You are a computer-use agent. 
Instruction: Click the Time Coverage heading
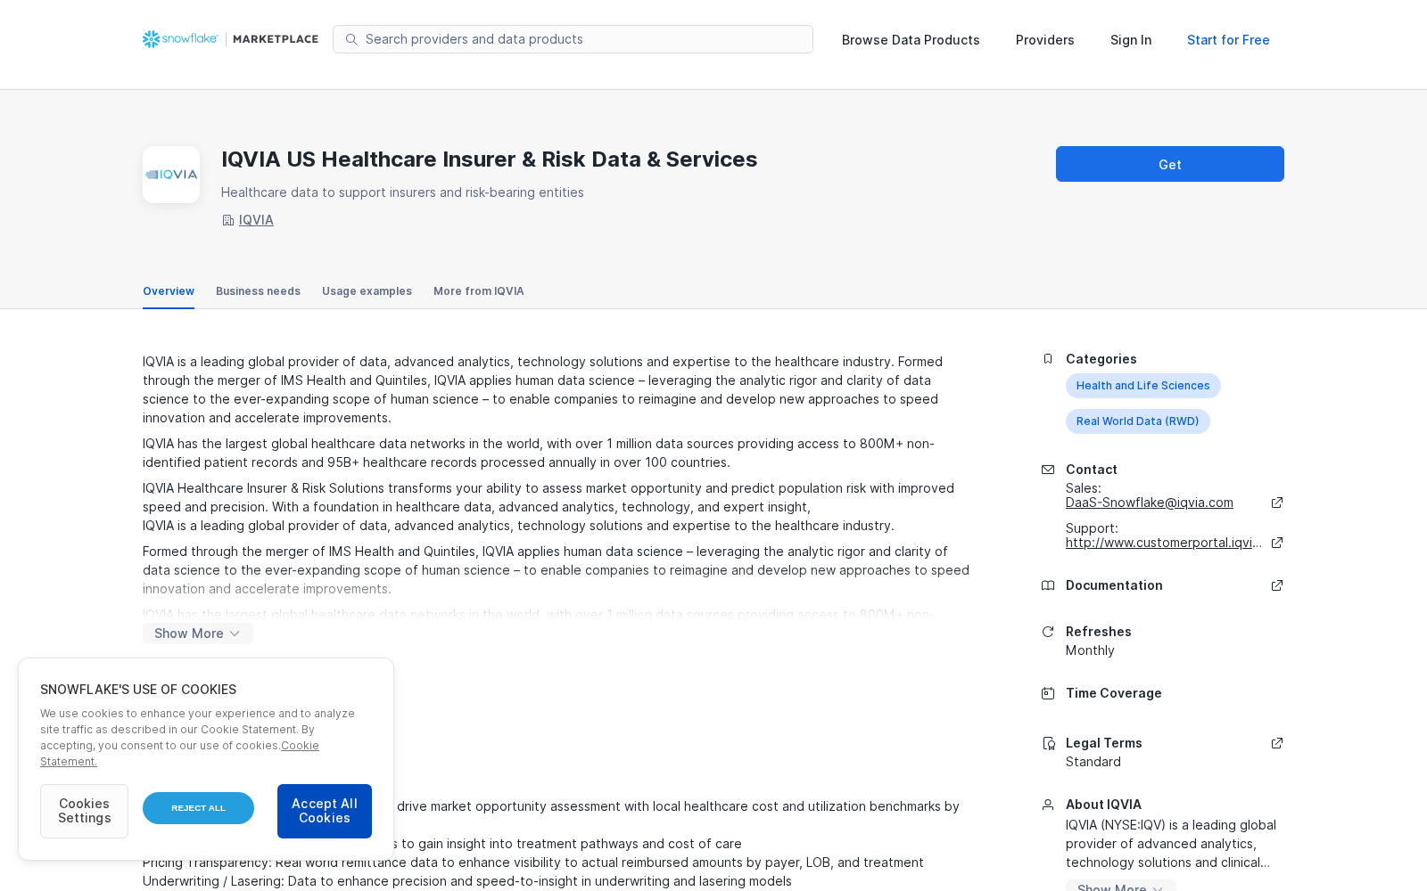coord(1114,693)
